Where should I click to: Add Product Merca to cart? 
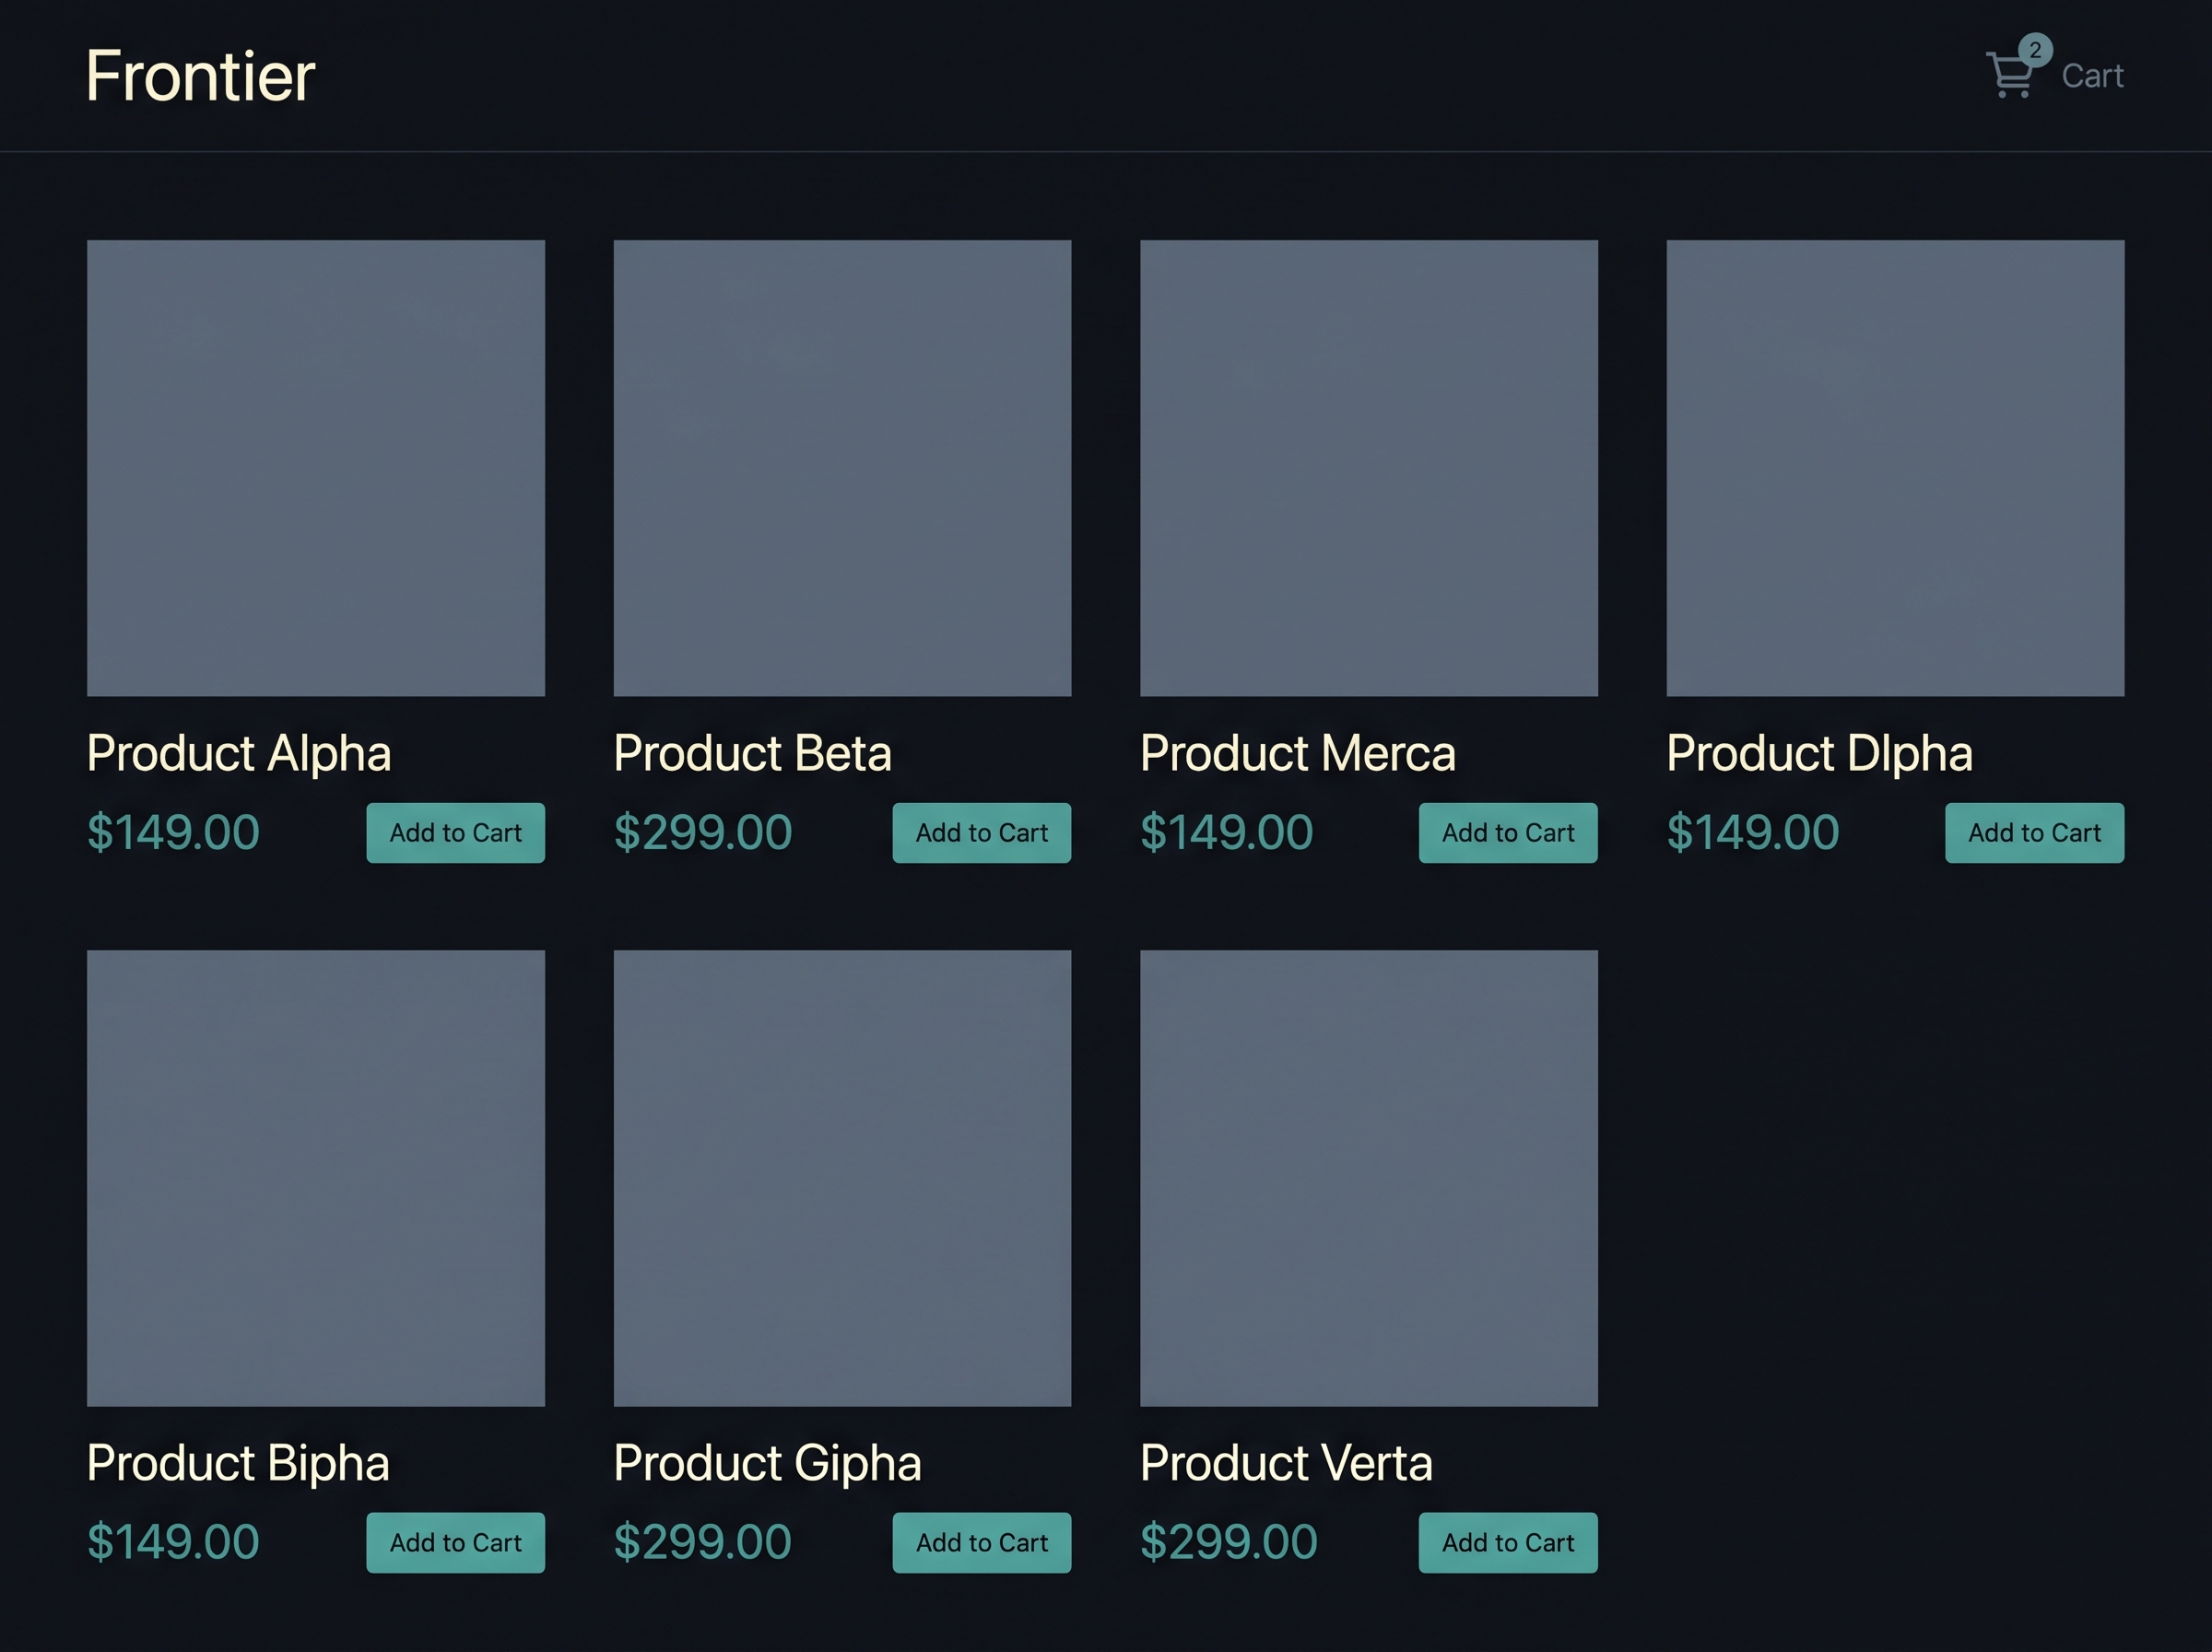pyautogui.click(x=1509, y=833)
